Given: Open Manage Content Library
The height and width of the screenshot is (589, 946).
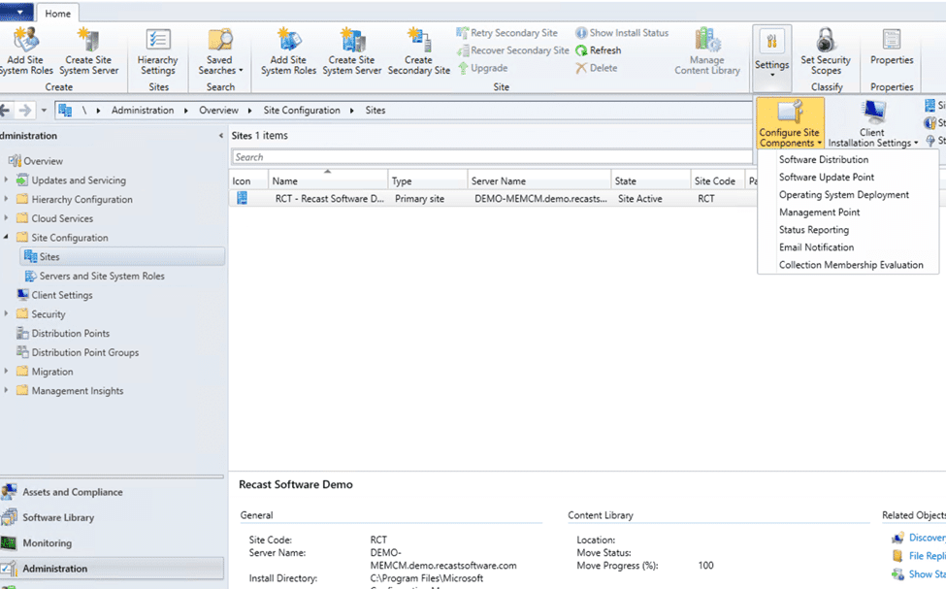Looking at the screenshot, I should 707,50.
